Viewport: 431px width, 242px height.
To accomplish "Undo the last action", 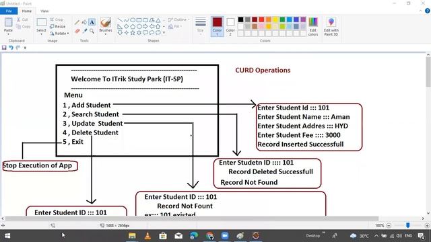I will coord(11,48).
